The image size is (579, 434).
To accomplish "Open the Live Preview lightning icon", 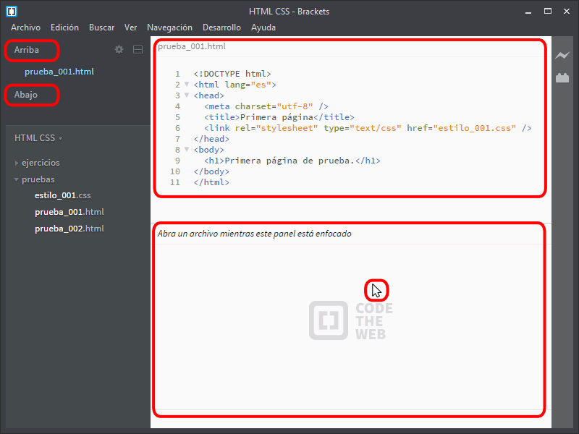I will point(562,56).
